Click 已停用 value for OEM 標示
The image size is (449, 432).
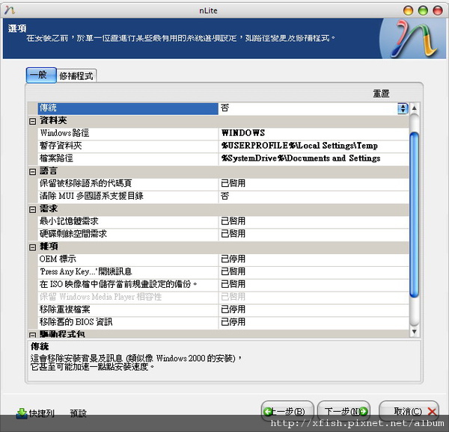[x=233, y=259]
